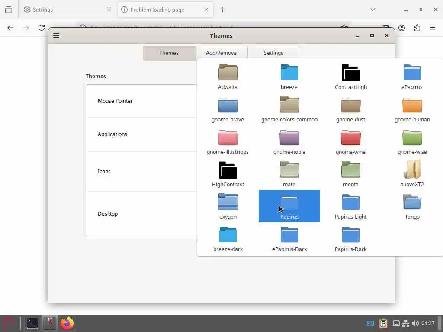Open the volume control in tray
443x332 pixels.
[415, 323]
